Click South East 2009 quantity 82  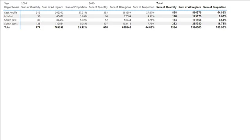click(x=39, y=20)
